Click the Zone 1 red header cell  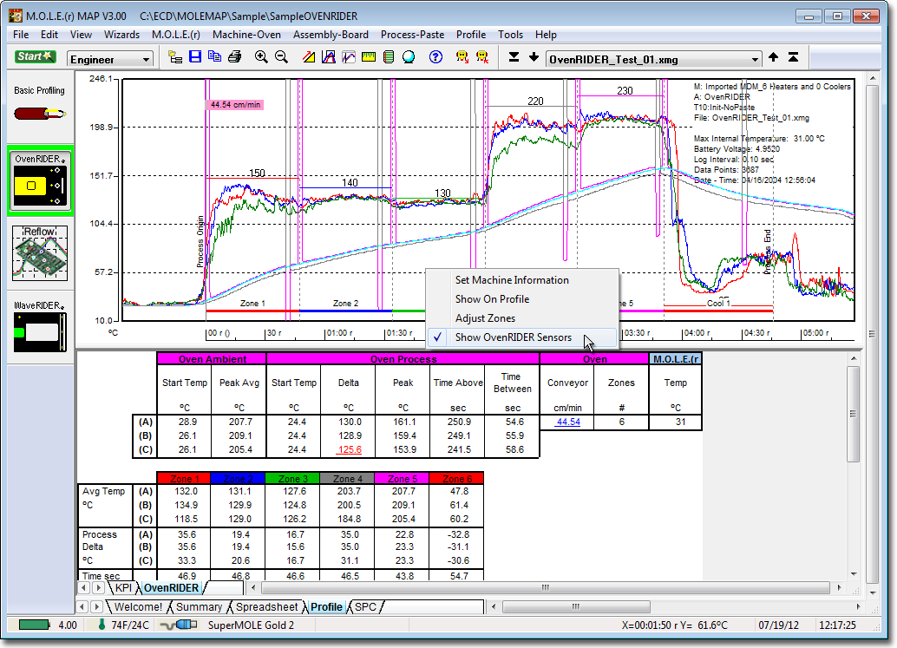[184, 479]
